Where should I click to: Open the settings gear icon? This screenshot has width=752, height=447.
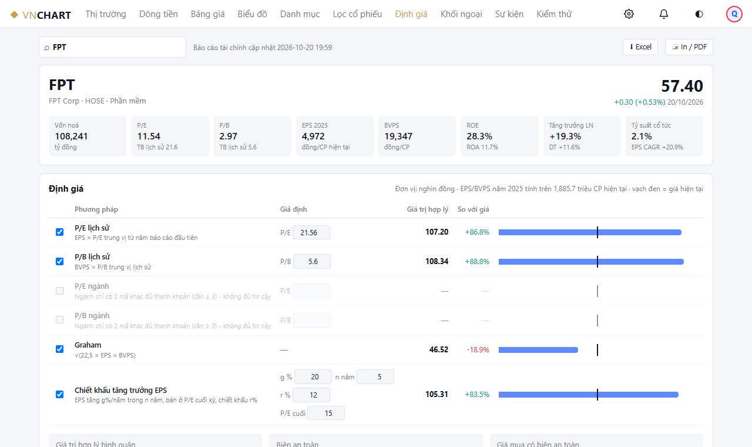click(629, 14)
